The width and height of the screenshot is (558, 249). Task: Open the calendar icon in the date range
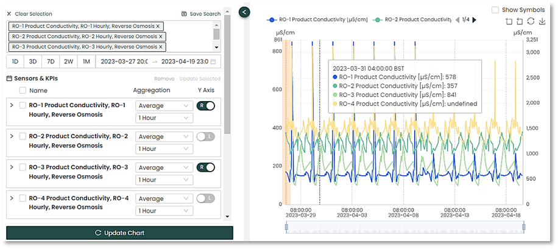click(x=213, y=61)
